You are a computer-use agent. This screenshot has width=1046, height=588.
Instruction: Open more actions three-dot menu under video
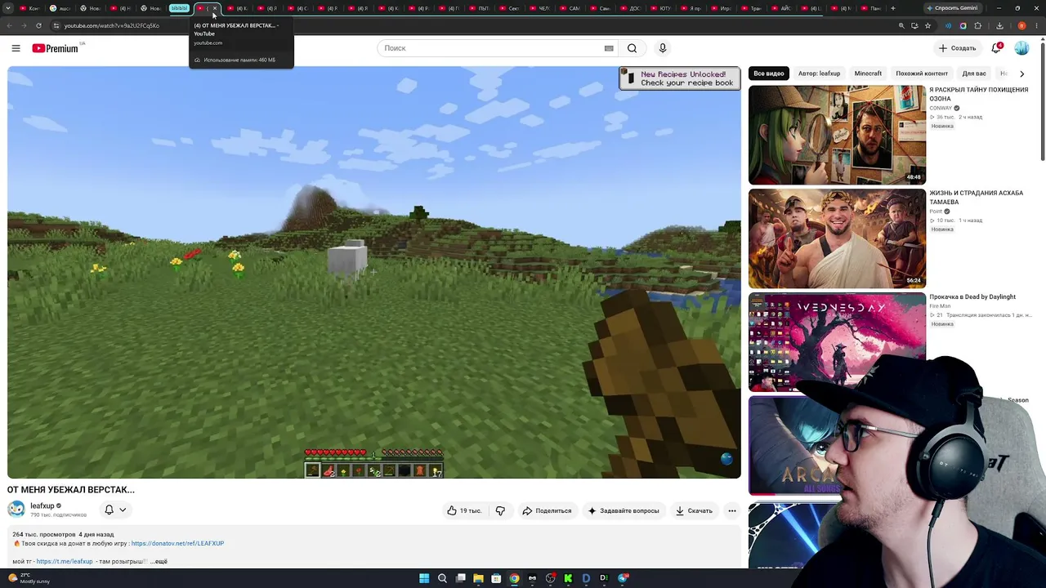tap(732, 510)
